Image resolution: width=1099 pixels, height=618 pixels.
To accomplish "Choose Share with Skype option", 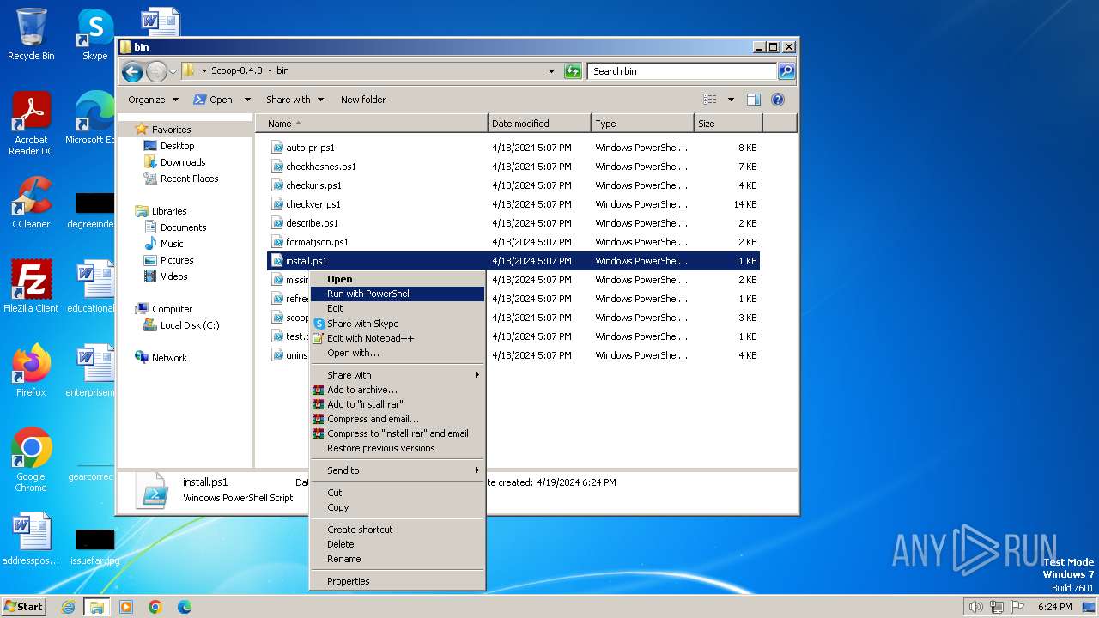I will pyautogui.click(x=397, y=324).
